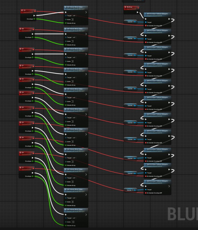Image resolution: width=198 pixels, height=230 pixels.
Task: Click the Index field showing 5
Action: click(x=72, y=182)
